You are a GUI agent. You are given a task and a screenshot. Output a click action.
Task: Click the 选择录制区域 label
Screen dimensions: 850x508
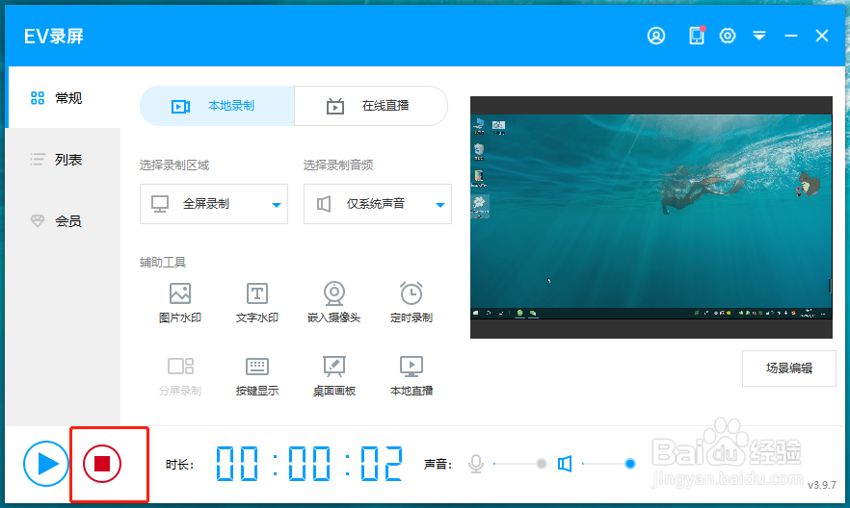[x=174, y=165]
